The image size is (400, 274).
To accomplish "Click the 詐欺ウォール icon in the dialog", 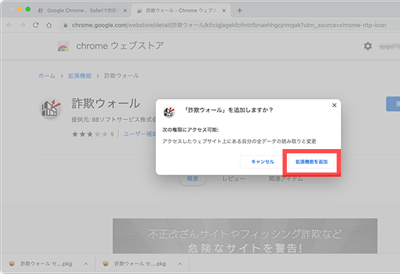I will point(169,111).
